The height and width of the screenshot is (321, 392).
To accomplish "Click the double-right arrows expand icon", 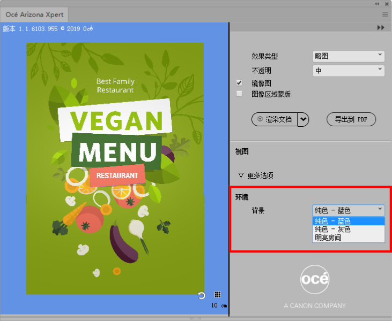I will pos(381,27).
